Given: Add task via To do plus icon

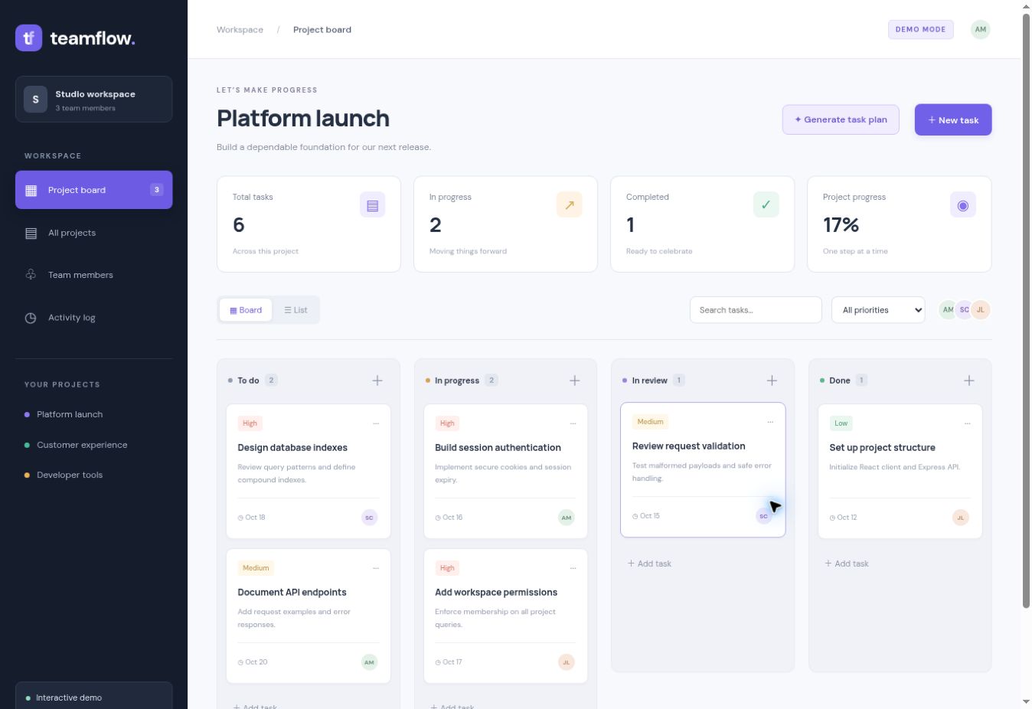Looking at the screenshot, I should pos(377,381).
